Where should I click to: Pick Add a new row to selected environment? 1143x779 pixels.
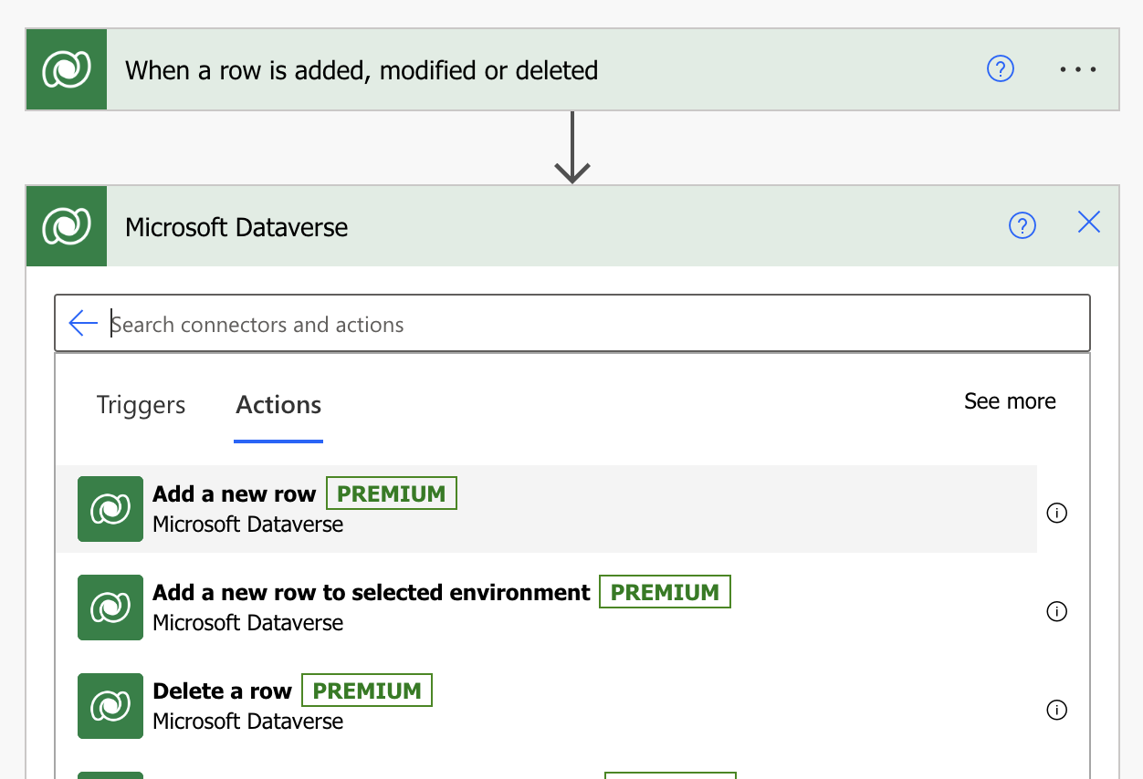click(372, 593)
